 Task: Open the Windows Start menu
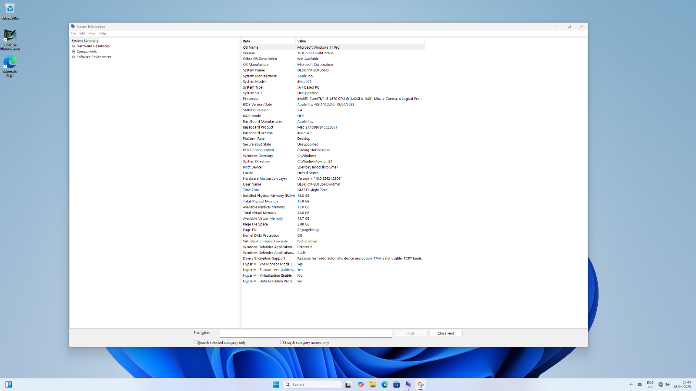[276, 384]
